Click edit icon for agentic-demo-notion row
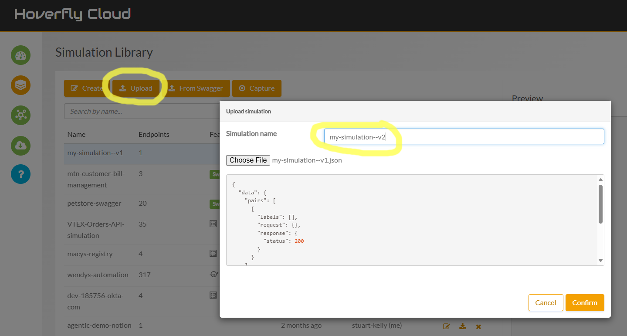627x336 pixels. click(446, 326)
